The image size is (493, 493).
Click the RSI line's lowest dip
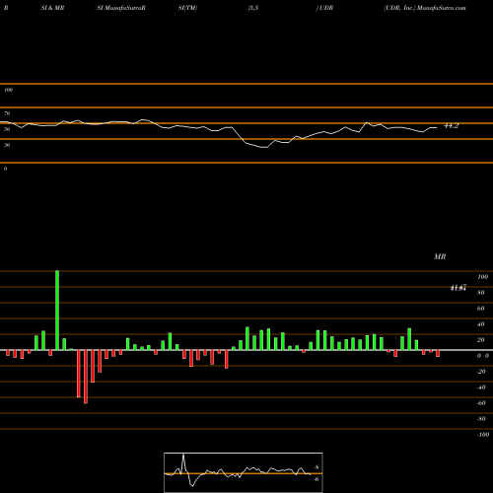point(264,148)
